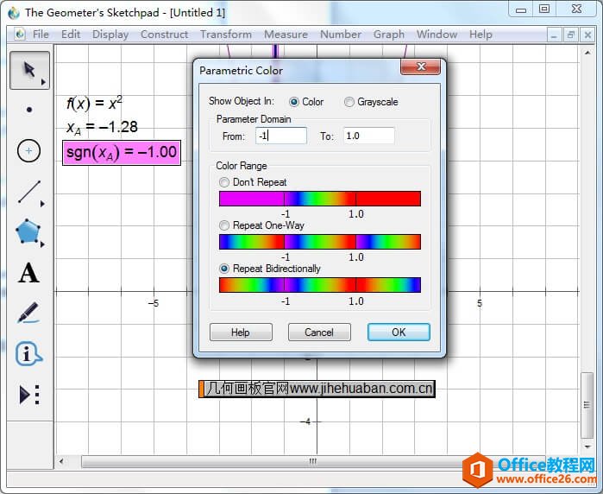Select the sgn(xA) = -1.00 measurement
Viewport: 603px width, 494px height.
click(x=122, y=153)
